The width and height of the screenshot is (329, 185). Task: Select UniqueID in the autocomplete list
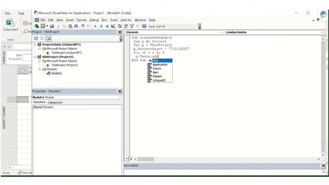point(160,80)
